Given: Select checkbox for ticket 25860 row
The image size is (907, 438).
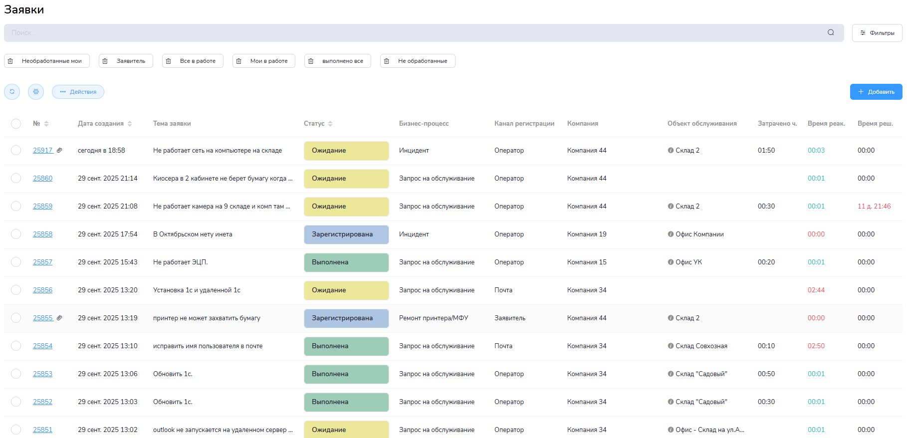Looking at the screenshot, I should pyautogui.click(x=16, y=178).
